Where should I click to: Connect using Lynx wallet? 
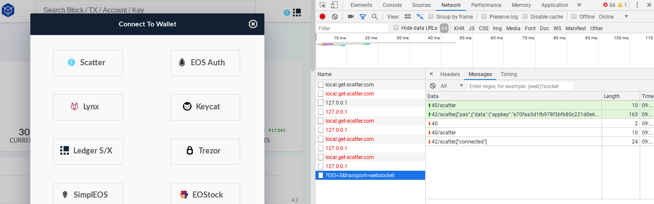pos(88,107)
